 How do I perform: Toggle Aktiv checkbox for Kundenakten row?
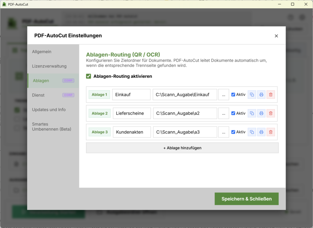pyautogui.click(x=233, y=132)
